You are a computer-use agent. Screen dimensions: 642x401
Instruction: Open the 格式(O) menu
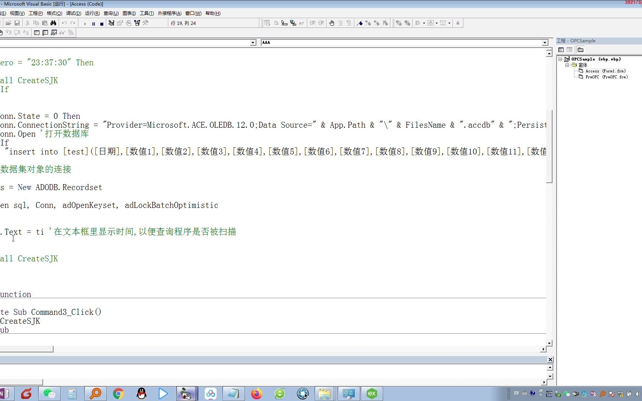coord(54,13)
